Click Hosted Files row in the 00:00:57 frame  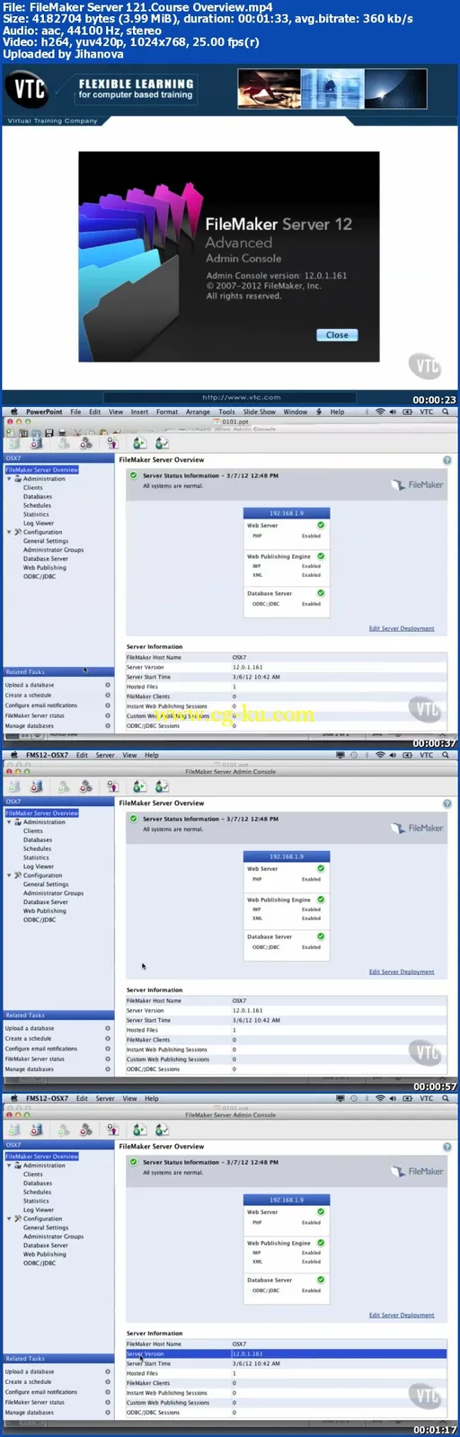(286, 1030)
